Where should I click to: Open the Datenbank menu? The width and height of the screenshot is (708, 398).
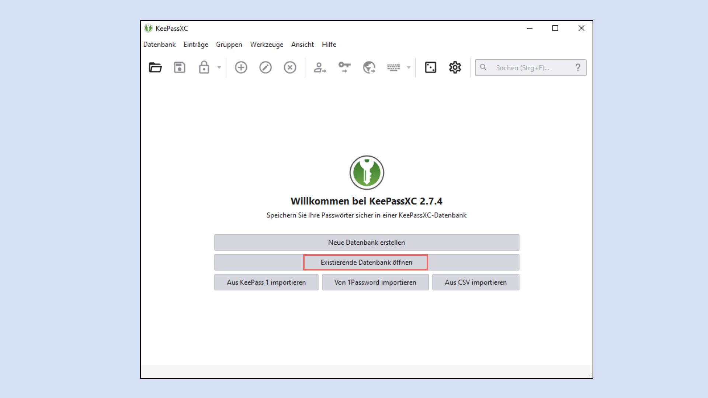[x=159, y=44]
